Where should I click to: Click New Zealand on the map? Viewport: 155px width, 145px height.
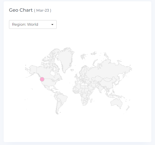(128, 108)
